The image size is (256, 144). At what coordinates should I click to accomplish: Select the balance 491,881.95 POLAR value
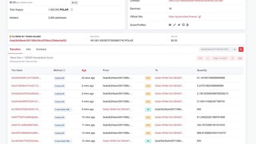[112, 40]
